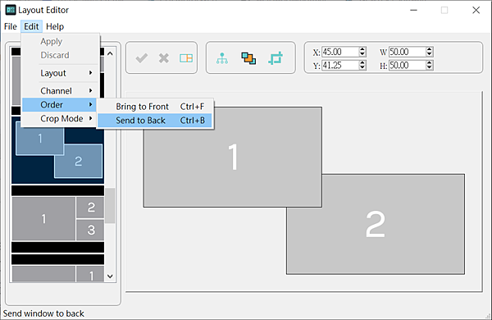
Task: Click the X position input field
Action: pos(339,52)
